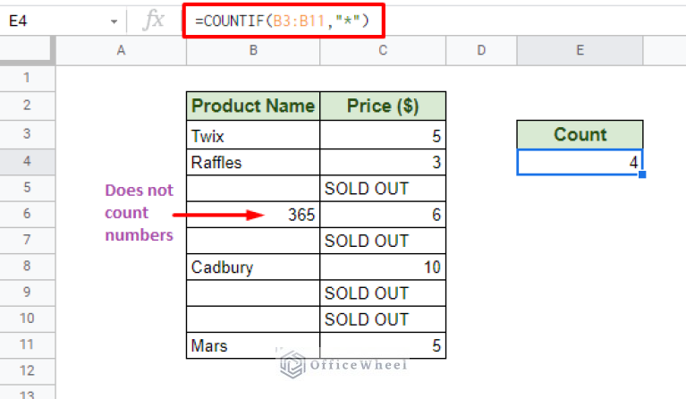Select column A header
The height and width of the screenshot is (399, 686).
point(121,50)
